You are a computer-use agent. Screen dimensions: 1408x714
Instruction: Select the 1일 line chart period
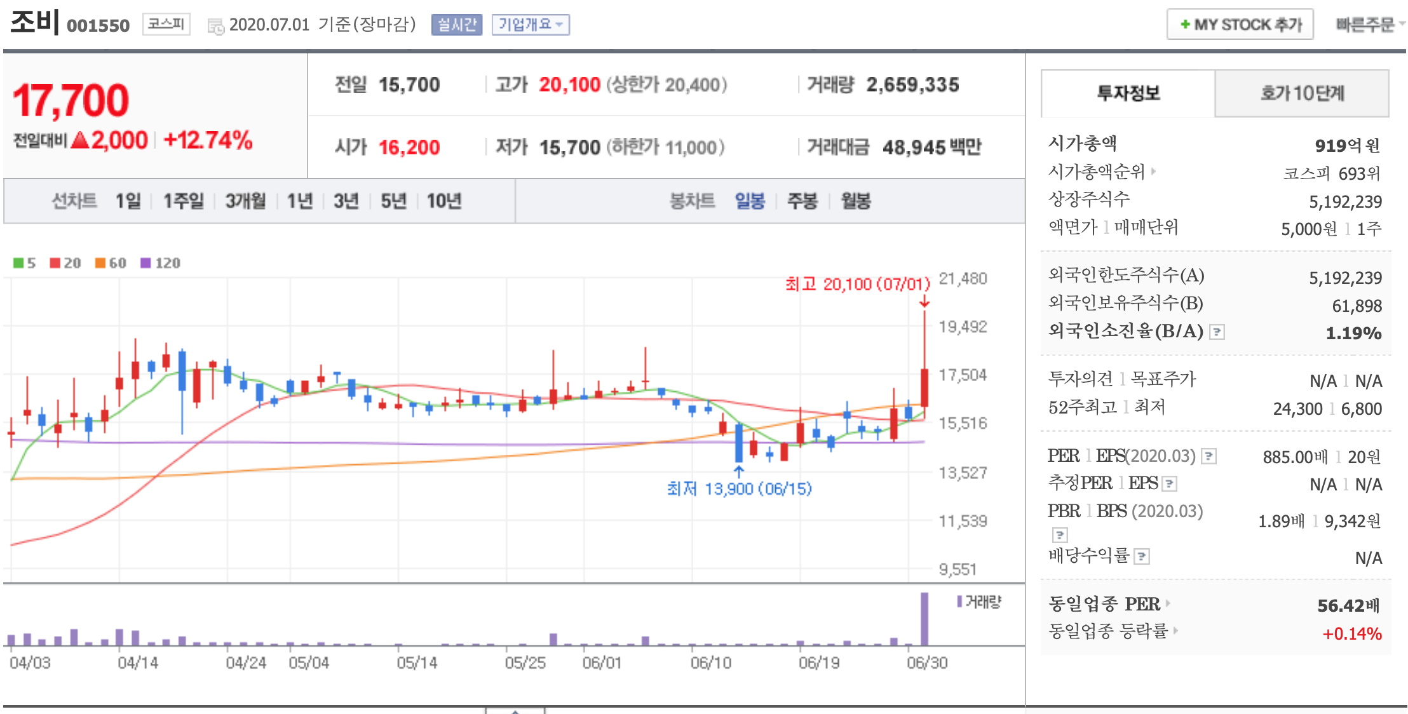pos(128,201)
